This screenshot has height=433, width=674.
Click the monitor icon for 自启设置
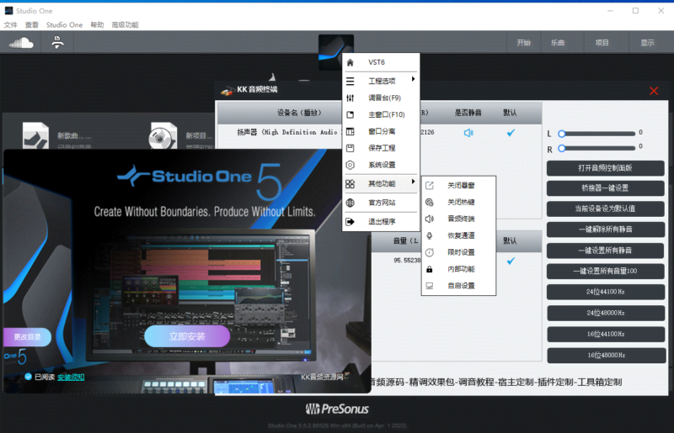[430, 286]
